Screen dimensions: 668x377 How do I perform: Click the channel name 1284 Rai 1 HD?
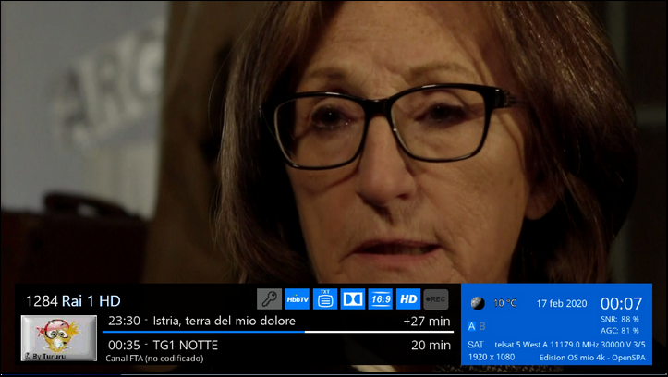click(73, 301)
